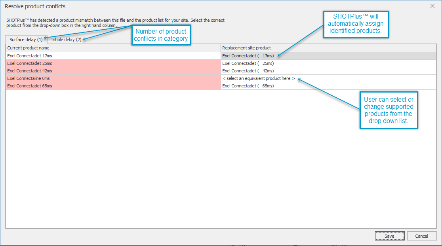The width and height of the screenshot is (442, 246).
Task: Click the 'Replacement site product' column header
Action: (x=328, y=48)
